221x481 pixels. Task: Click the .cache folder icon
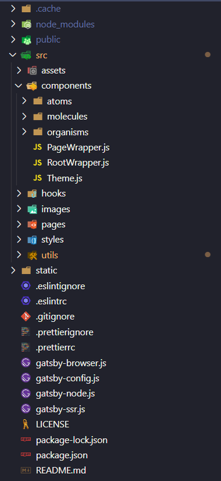[x=26, y=9]
